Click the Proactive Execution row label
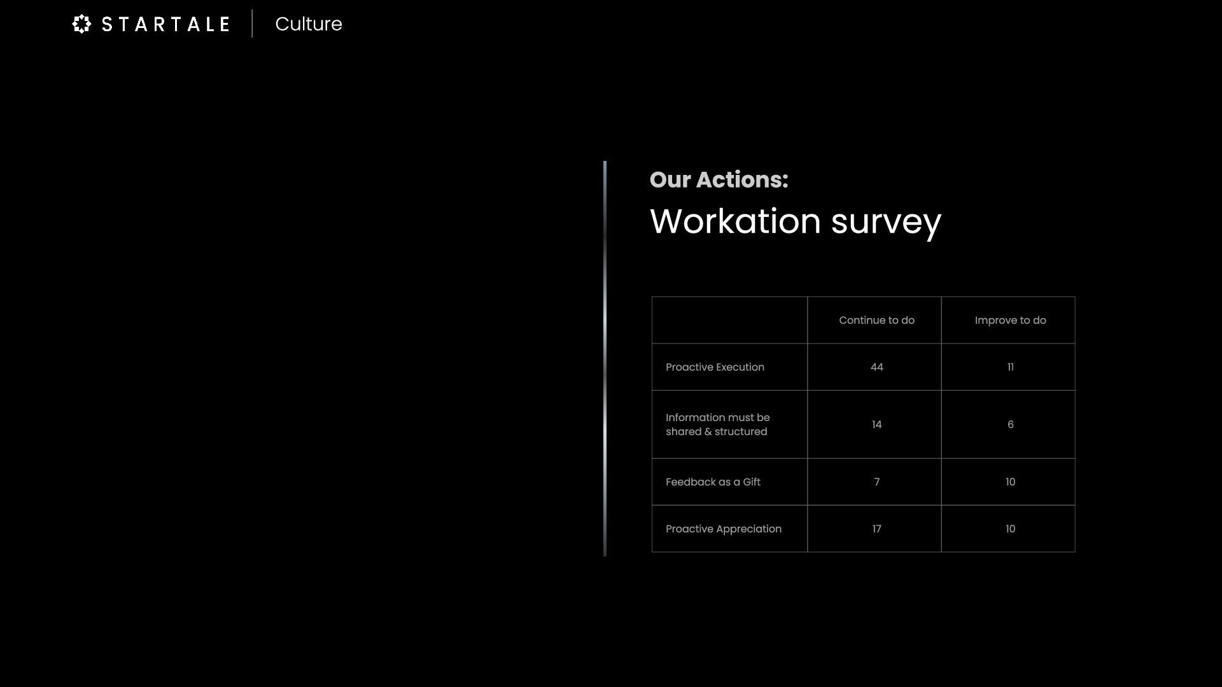The width and height of the screenshot is (1222, 687). pos(715,368)
